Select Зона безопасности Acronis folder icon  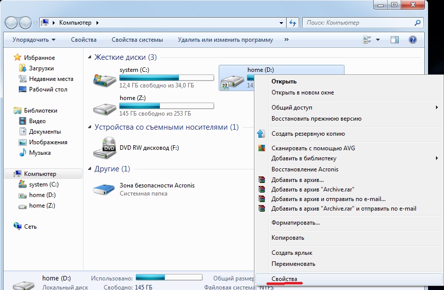point(104,189)
